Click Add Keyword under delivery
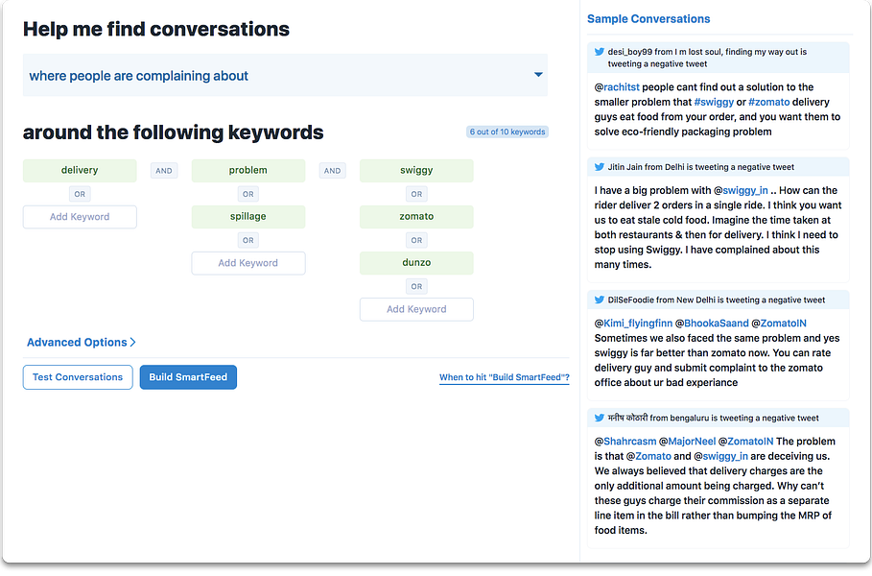872x576 pixels. pyautogui.click(x=80, y=217)
